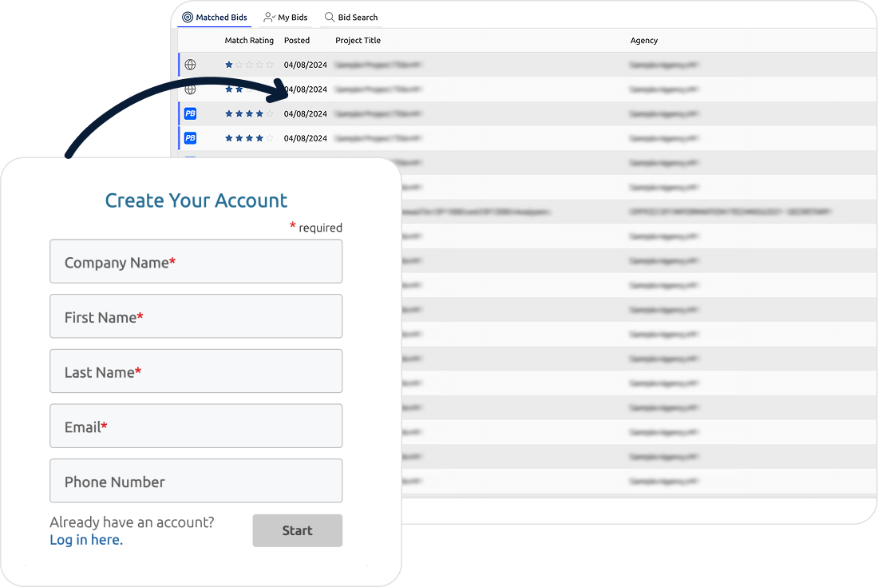
Task: Focus the Company Name input field
Action: point(196,262)
